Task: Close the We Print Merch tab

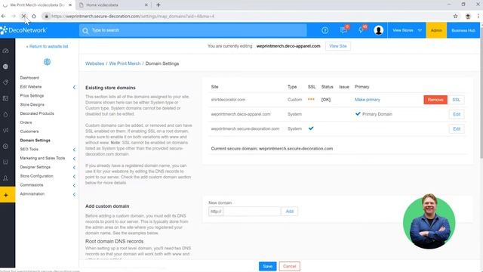Action: pos(70,5)
